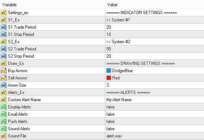Click the integer icon beside S2 Stop Period
Viewport: 204px width, 140px height.
pos(4,56)
